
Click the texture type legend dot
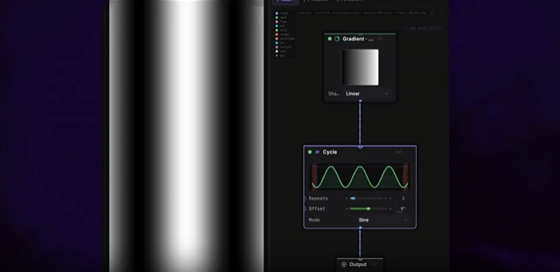277,47
